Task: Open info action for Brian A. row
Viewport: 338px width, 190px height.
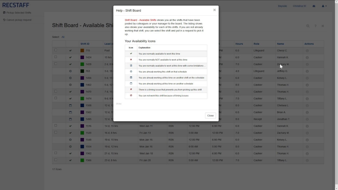Action: click(x=307, y=112)
